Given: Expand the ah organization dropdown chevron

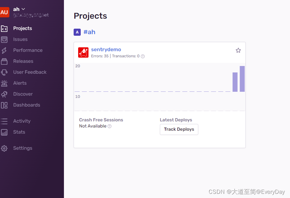Looking at the screenshot, I should [23, 9].
